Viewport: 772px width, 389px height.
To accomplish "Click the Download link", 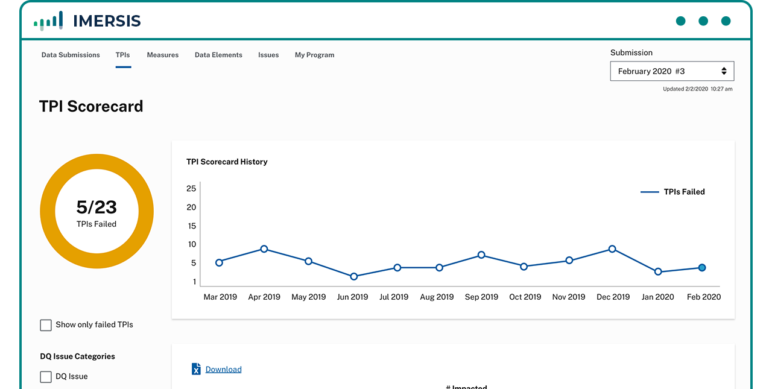I will coord(223,370).
